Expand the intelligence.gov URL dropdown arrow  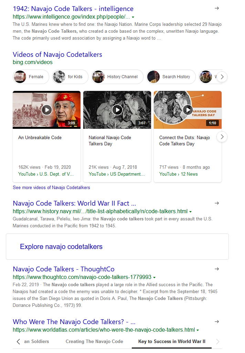[133, 17]
